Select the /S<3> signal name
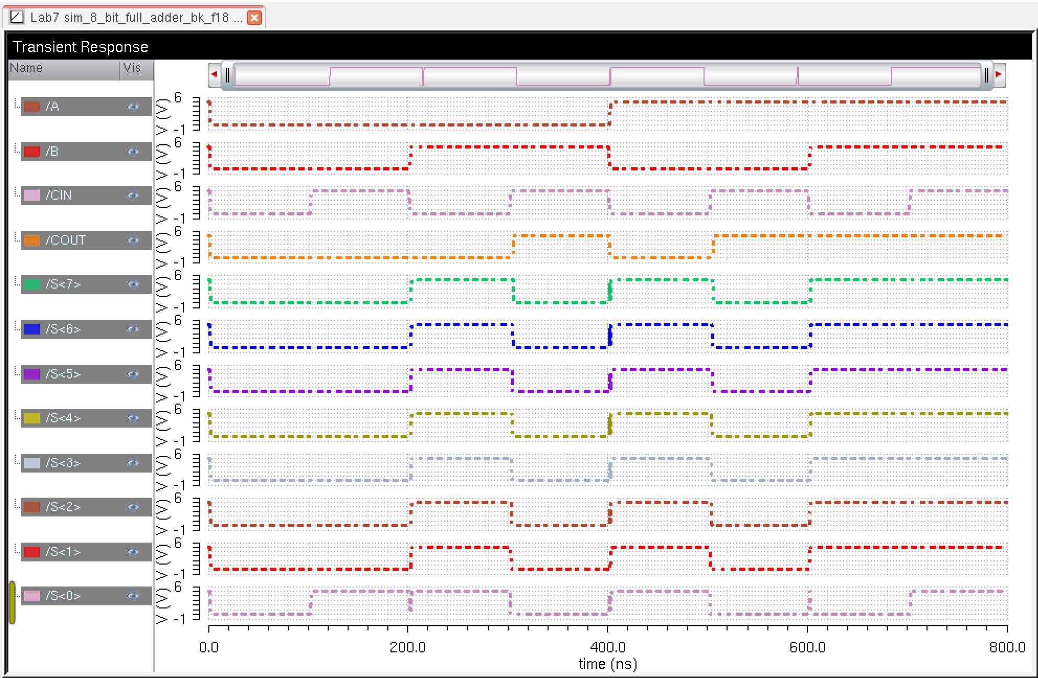Image resolution: width=1038 pixels, height=678 pixels. pyautogui.click(x=63, y=463)
